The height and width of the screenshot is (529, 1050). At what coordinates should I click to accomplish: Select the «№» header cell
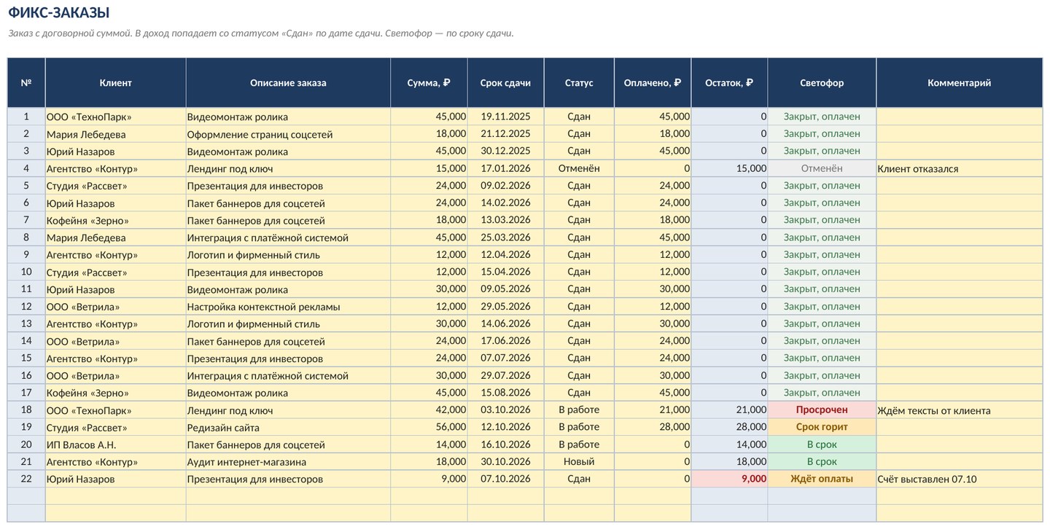(26, 83)
